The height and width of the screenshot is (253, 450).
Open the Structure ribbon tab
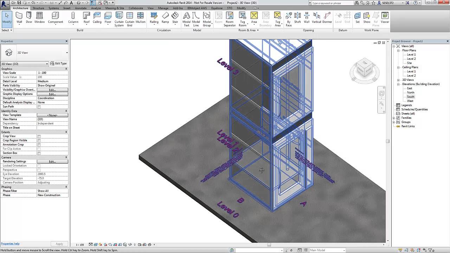38,8
